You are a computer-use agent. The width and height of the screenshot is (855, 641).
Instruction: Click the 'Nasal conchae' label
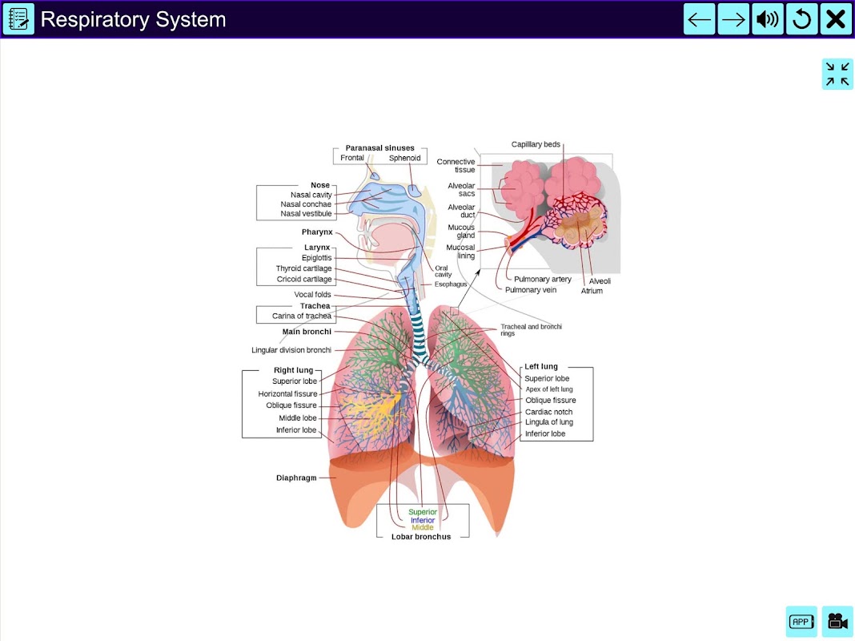(x=306, y=204)
